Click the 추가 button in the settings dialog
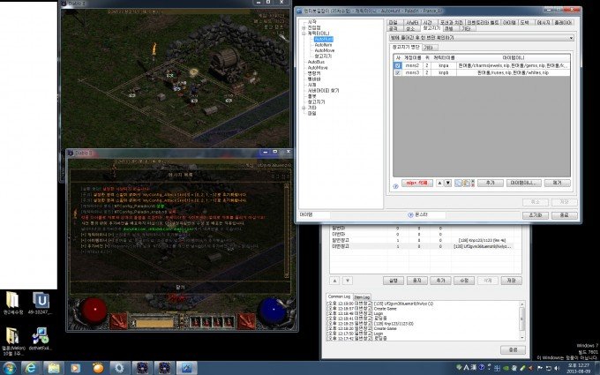This screenshot has width=600, height=375. coord(491,184)
